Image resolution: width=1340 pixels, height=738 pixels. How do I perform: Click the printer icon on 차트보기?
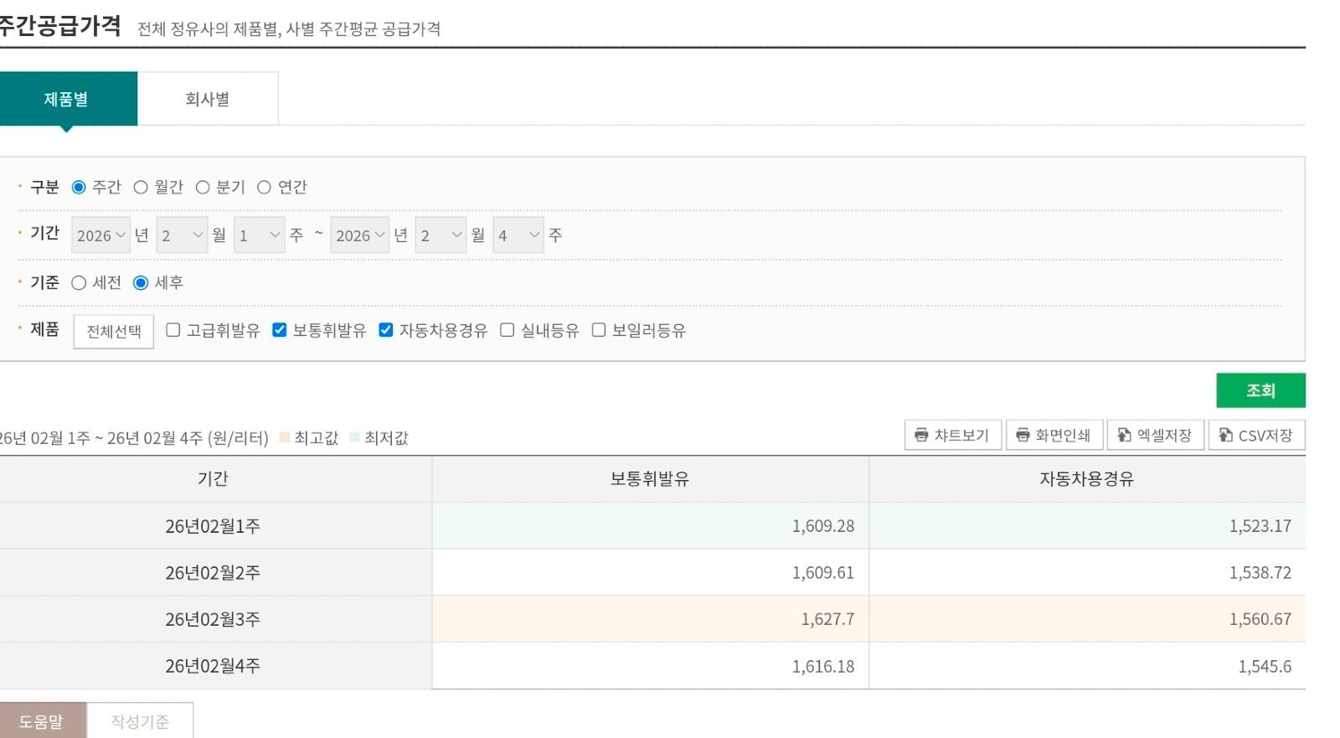(x=921, y=435)
